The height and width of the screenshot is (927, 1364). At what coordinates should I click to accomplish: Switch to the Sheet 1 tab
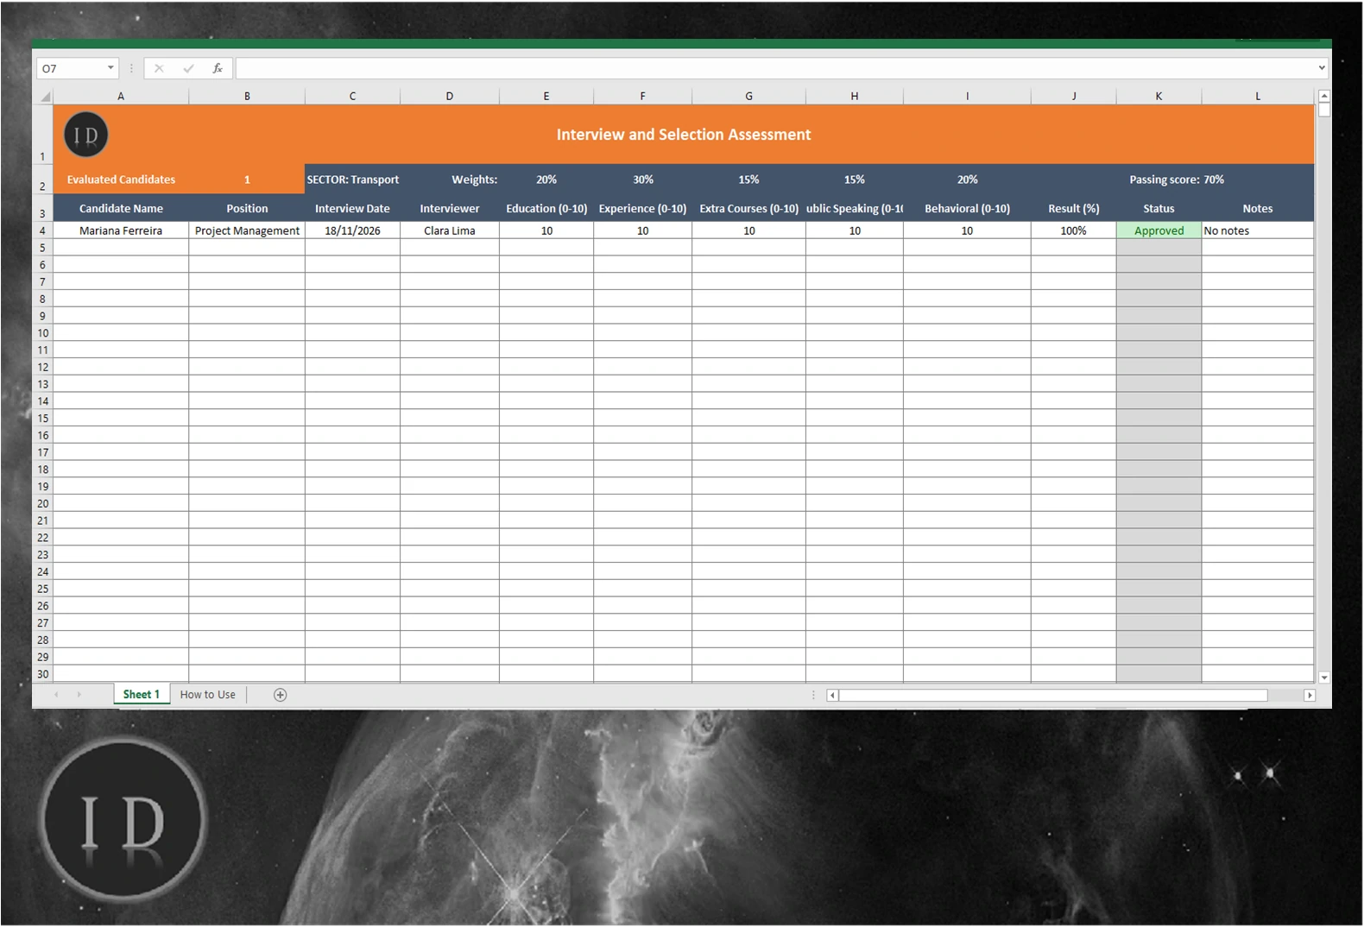click(142, 695)
